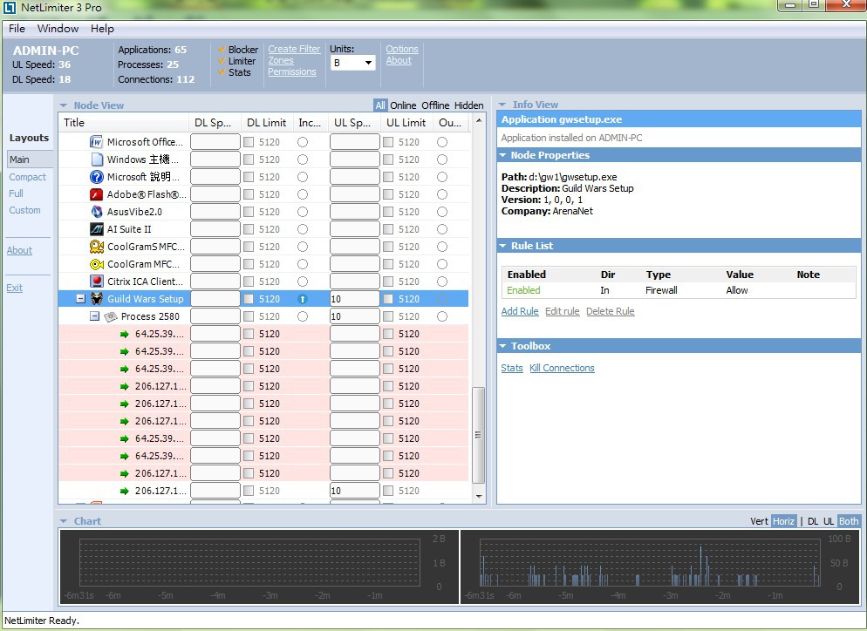This screenshot has width=867, height=631.
Task: Click Exit in the left sidebar
Action: tap(14, 288)
